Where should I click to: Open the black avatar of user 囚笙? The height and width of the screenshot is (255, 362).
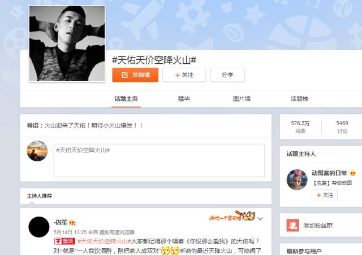(39, 227)
